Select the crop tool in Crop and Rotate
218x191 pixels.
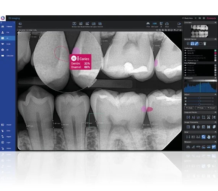203,117
